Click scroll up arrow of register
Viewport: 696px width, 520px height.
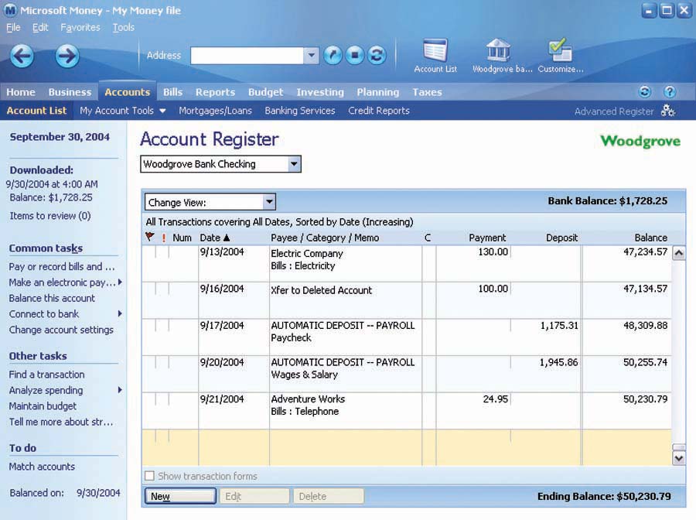tap(679, 254)
